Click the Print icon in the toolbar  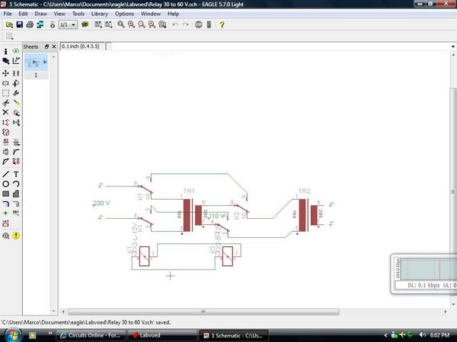point(29,24)
